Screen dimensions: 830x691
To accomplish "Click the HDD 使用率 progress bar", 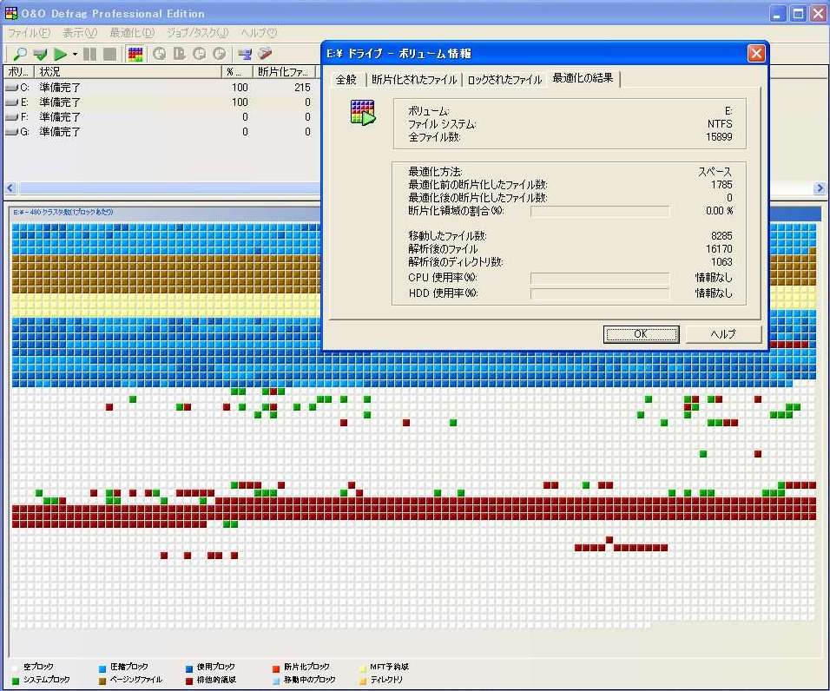I will [x=600, y=293].
